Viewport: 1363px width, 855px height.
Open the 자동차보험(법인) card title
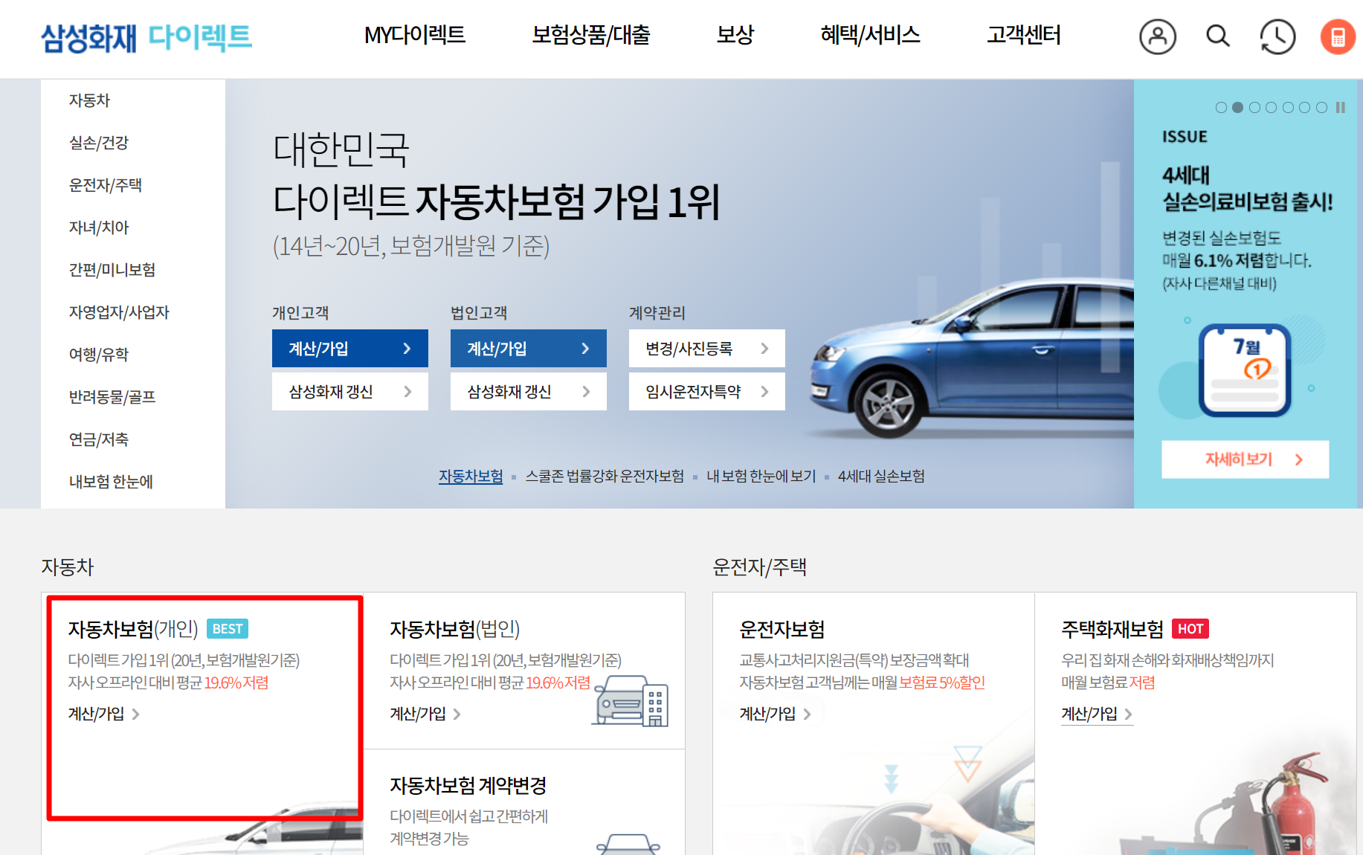(x=455, y=629)
